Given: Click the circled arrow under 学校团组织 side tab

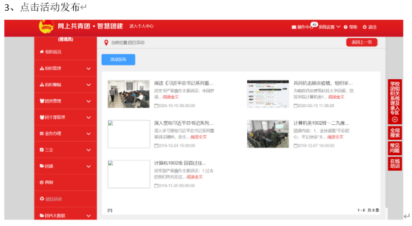Looking at the screenshot, I should point(395,120).
